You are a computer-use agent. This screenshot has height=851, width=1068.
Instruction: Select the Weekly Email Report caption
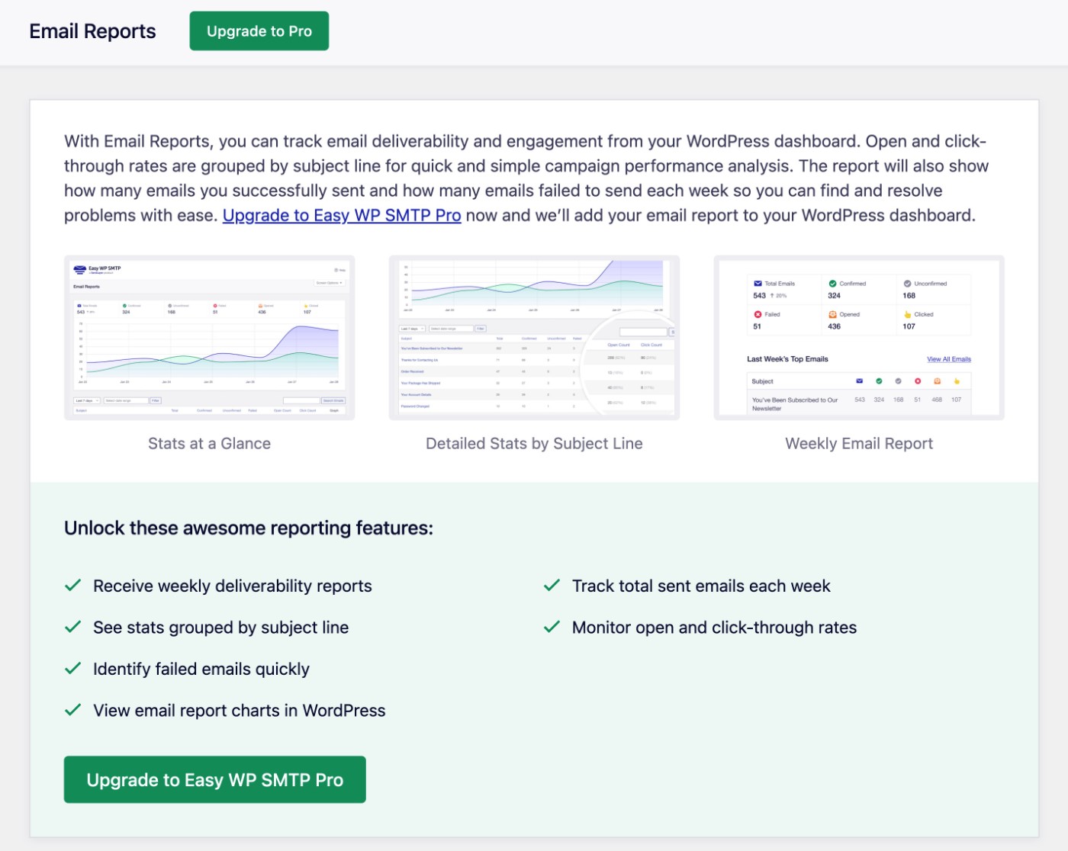859,444
